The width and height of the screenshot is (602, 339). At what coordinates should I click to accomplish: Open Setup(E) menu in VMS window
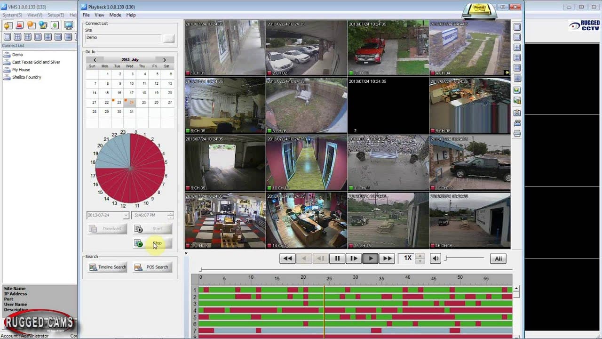tap(56, 15)
